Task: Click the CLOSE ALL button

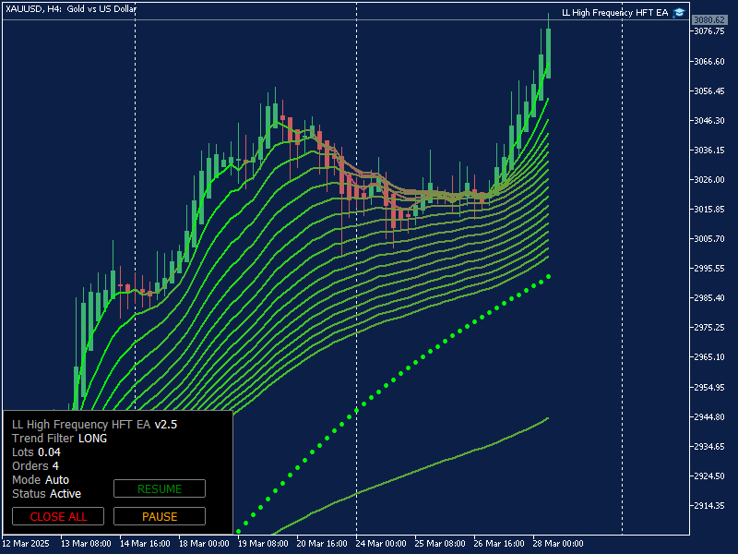Action: point(58,516)
